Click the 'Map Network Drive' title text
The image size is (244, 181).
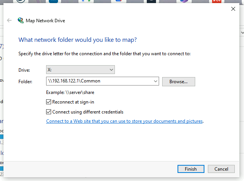pos(45,21)
